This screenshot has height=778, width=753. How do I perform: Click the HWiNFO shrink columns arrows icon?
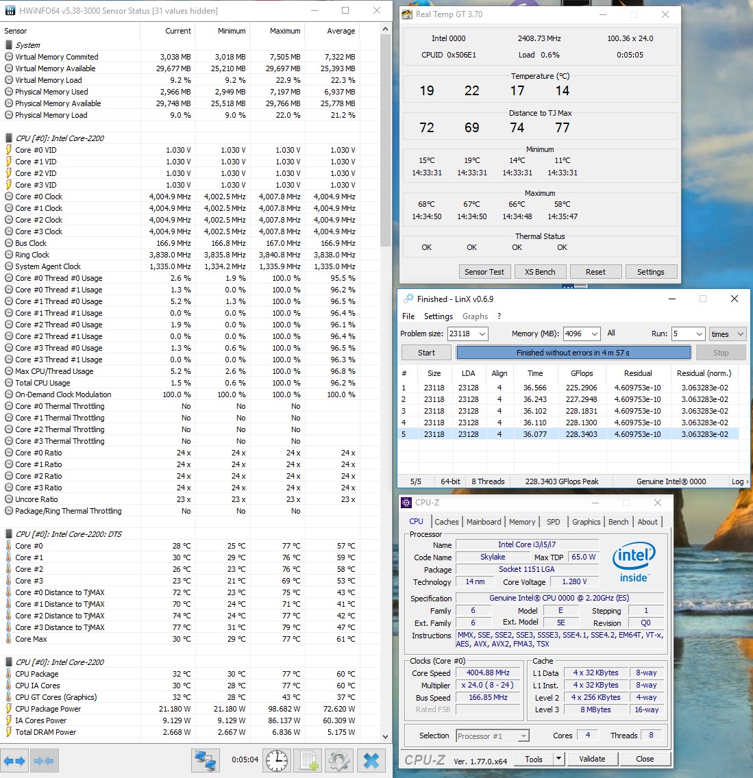coord(44,760)
